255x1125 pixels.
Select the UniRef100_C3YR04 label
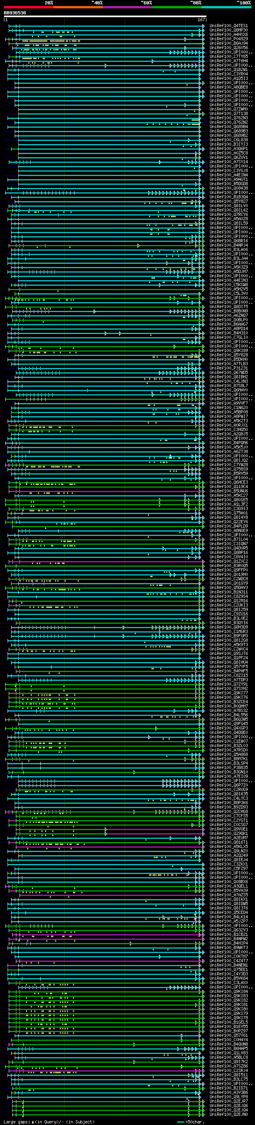click(228, 74)
